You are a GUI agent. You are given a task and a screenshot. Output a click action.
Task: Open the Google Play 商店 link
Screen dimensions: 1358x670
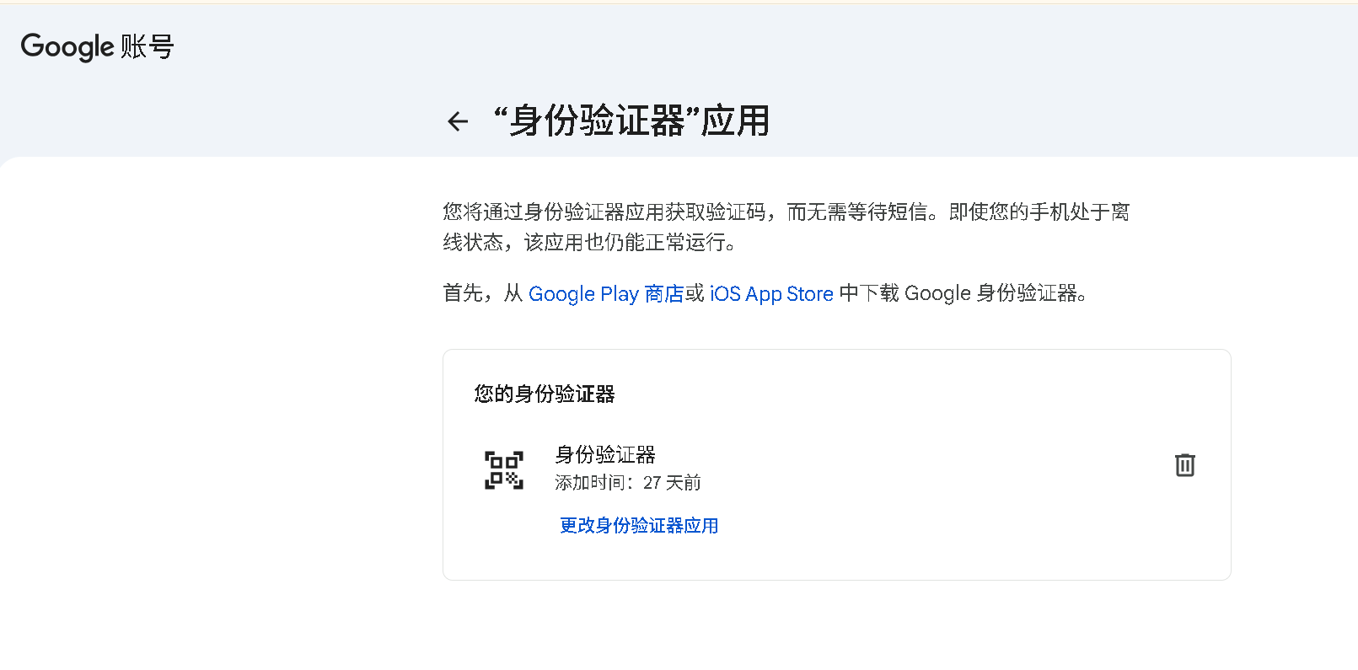pyautogui.click(x=606, y=293)
